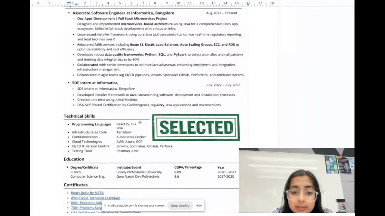Screen dimensions: 385x216
Task: Click the 'Kubernetes, Docker' value
Action: click(x=131, y=137)
